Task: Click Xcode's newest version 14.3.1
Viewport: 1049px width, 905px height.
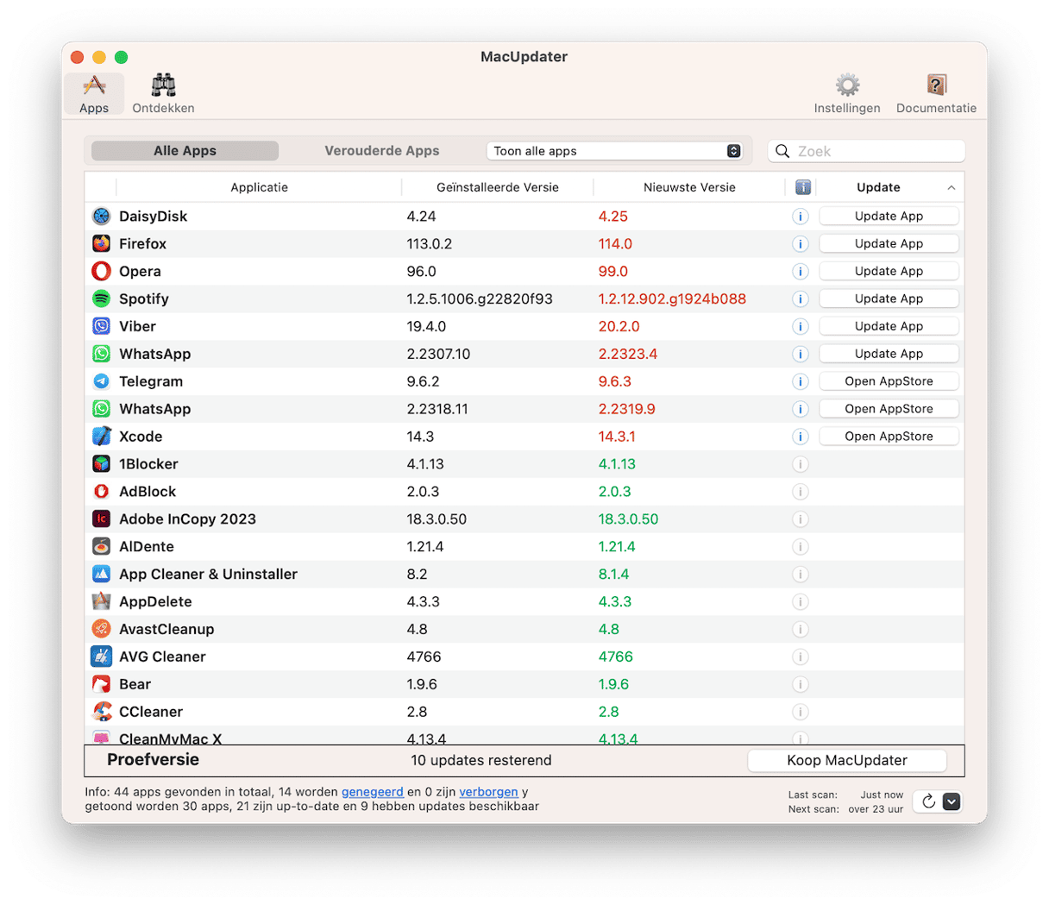Action: click(617, 437)
